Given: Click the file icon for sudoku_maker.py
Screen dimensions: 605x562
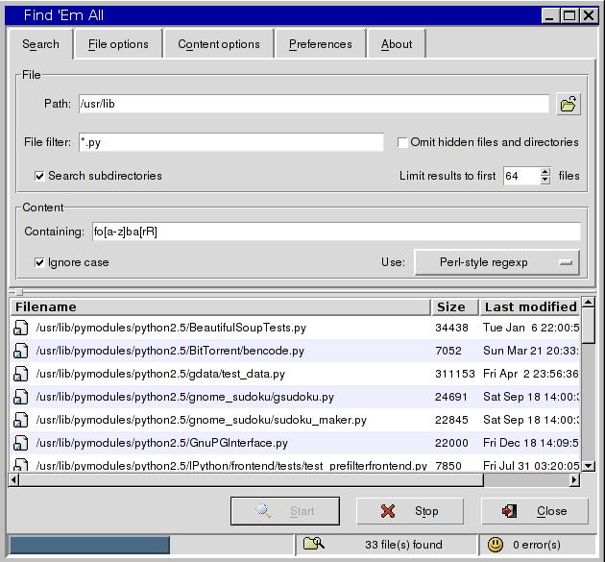Looking at the screenshot, I should pyautogui.click(x=21, y=420).
